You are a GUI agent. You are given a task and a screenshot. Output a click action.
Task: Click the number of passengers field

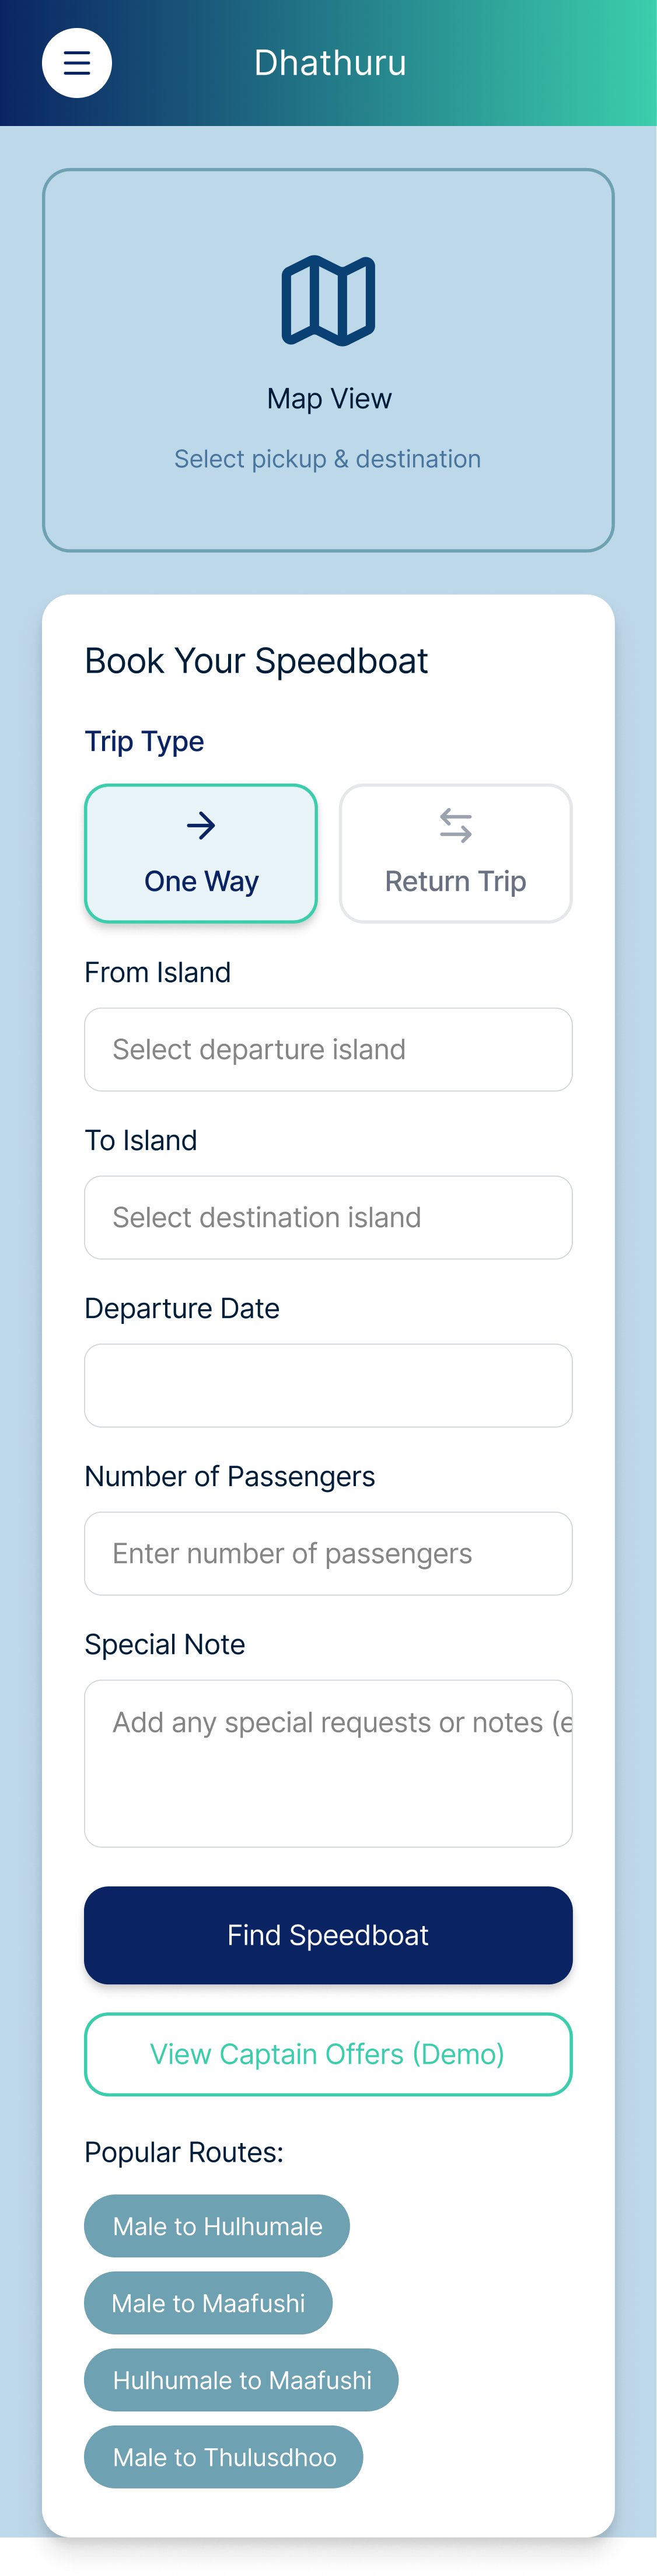(329, 1553)
